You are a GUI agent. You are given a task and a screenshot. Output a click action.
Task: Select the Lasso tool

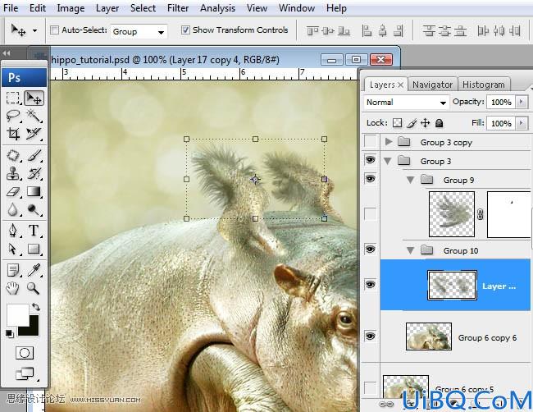point(13,116)
